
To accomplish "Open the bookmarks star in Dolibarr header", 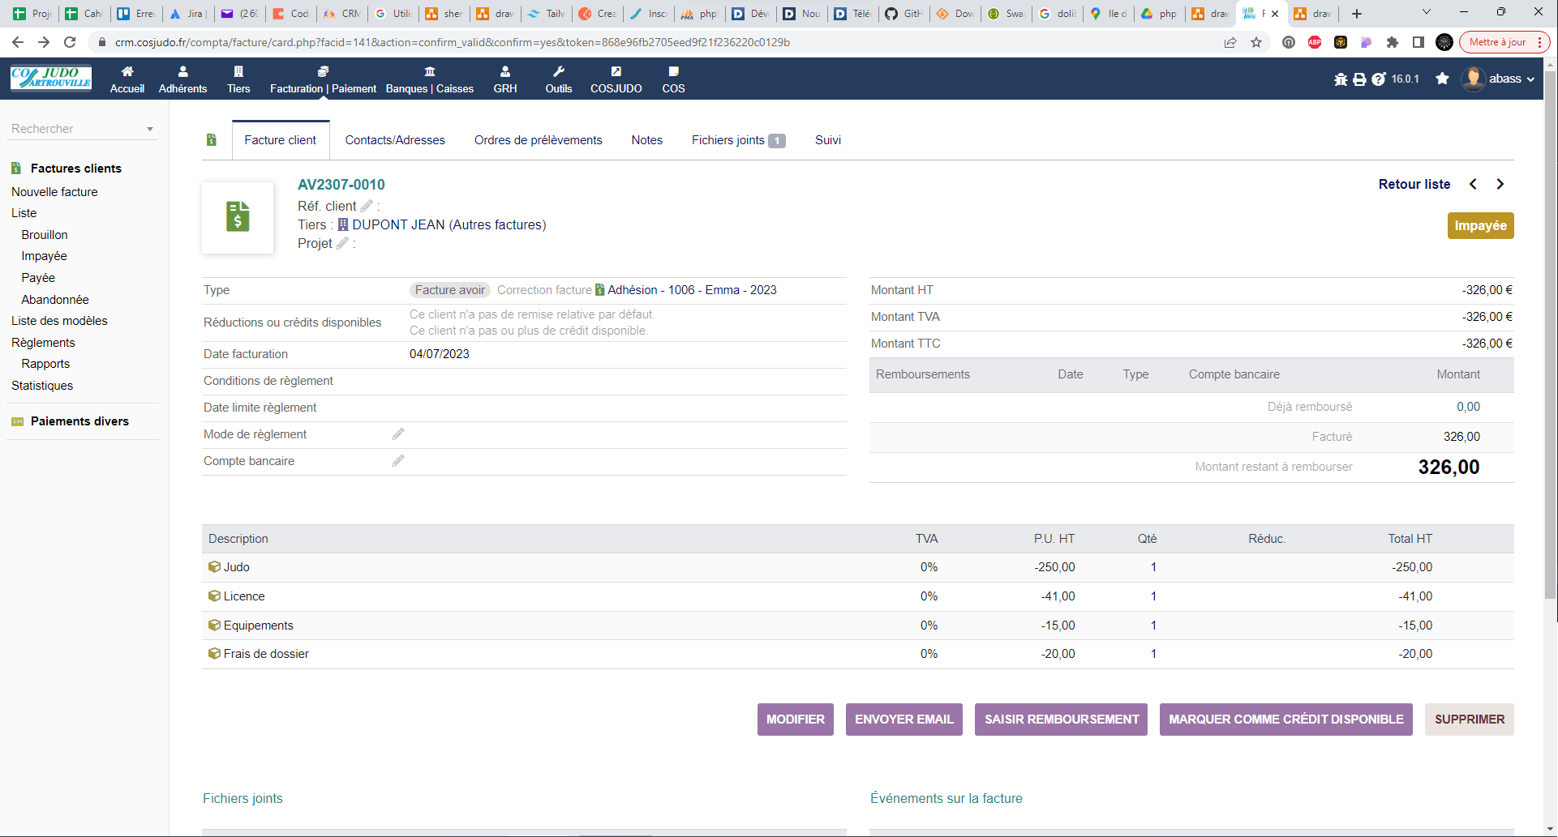I will [1442, 79].
